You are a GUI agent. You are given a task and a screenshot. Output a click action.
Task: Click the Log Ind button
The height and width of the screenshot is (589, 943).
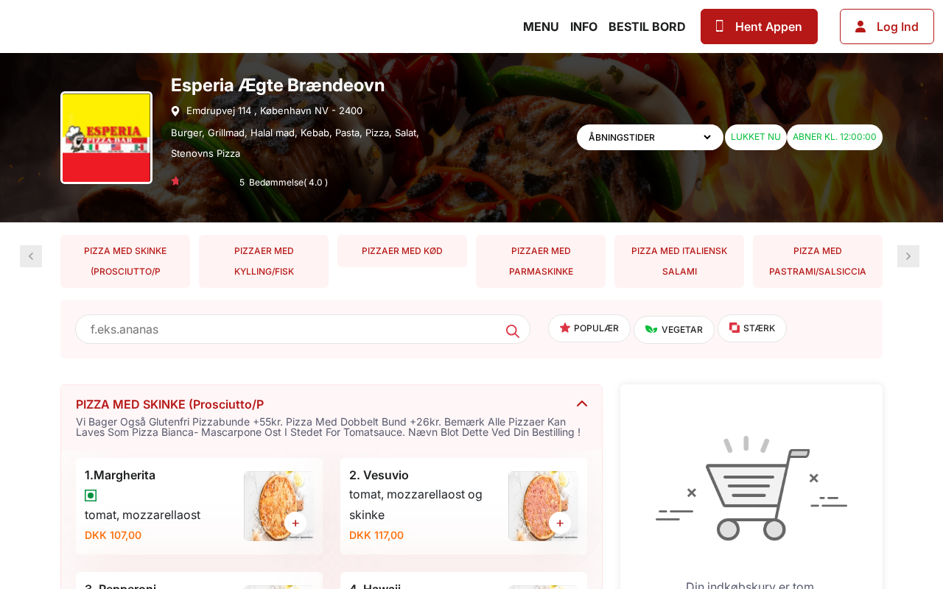point(887,27)
